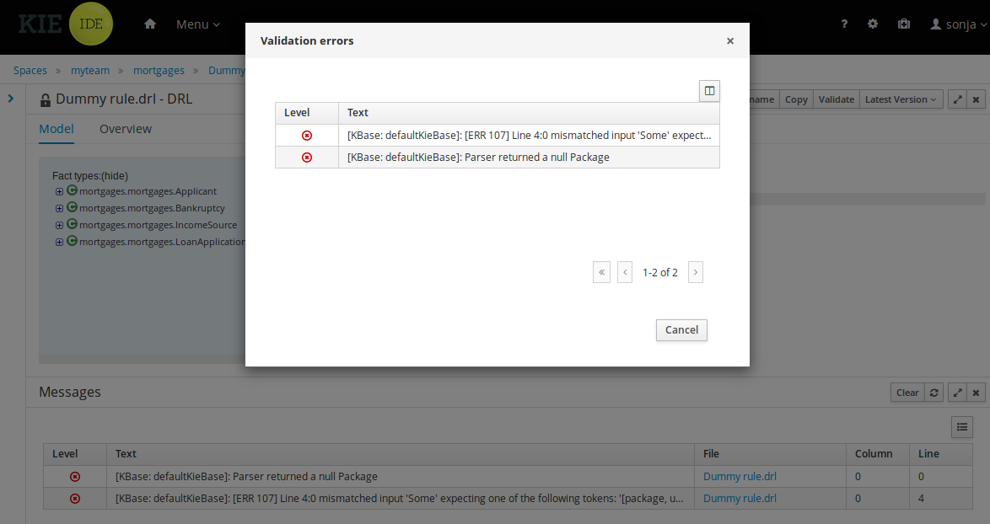Click the home icon in top navbar
Viewport: 990px width, 524px height.
pos(150,24)
